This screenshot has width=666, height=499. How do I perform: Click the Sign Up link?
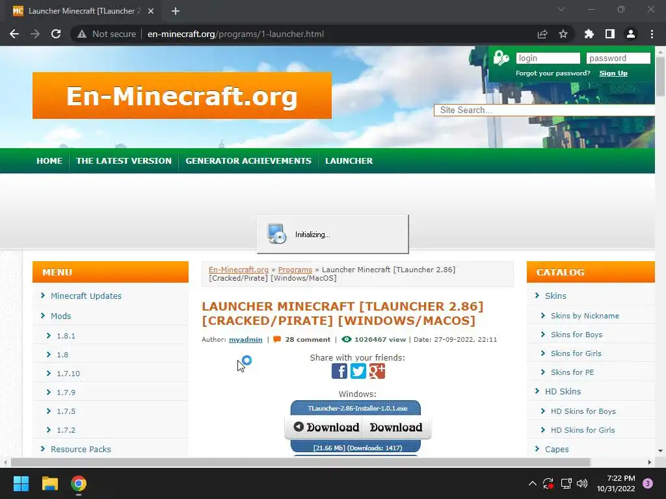pos(613,73)
